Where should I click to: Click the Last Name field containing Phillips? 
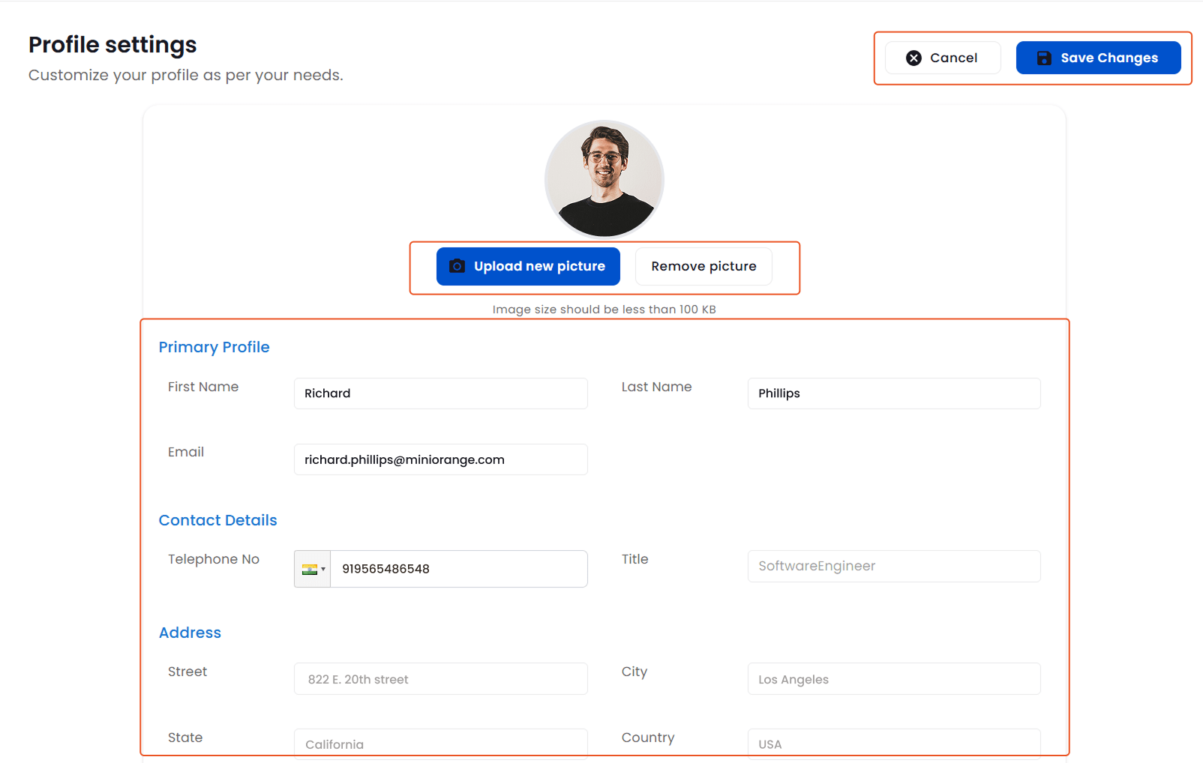coord(893,393)
